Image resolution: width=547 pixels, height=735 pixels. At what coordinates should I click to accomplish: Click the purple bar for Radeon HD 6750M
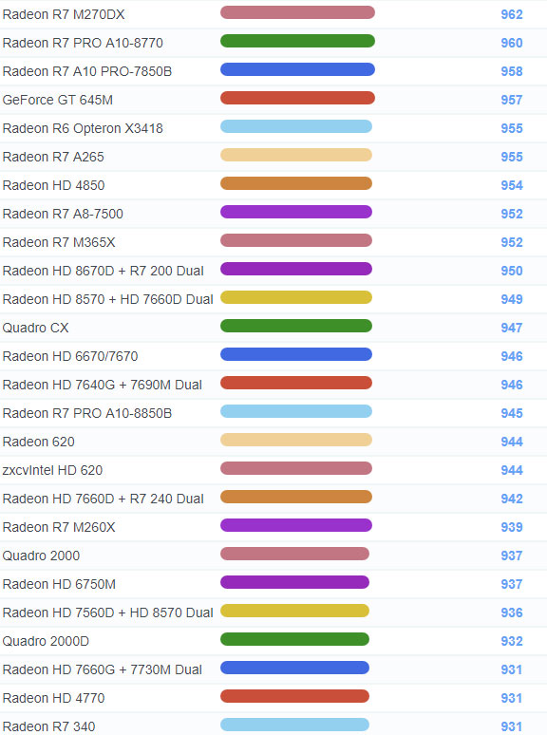click(294, 582)
